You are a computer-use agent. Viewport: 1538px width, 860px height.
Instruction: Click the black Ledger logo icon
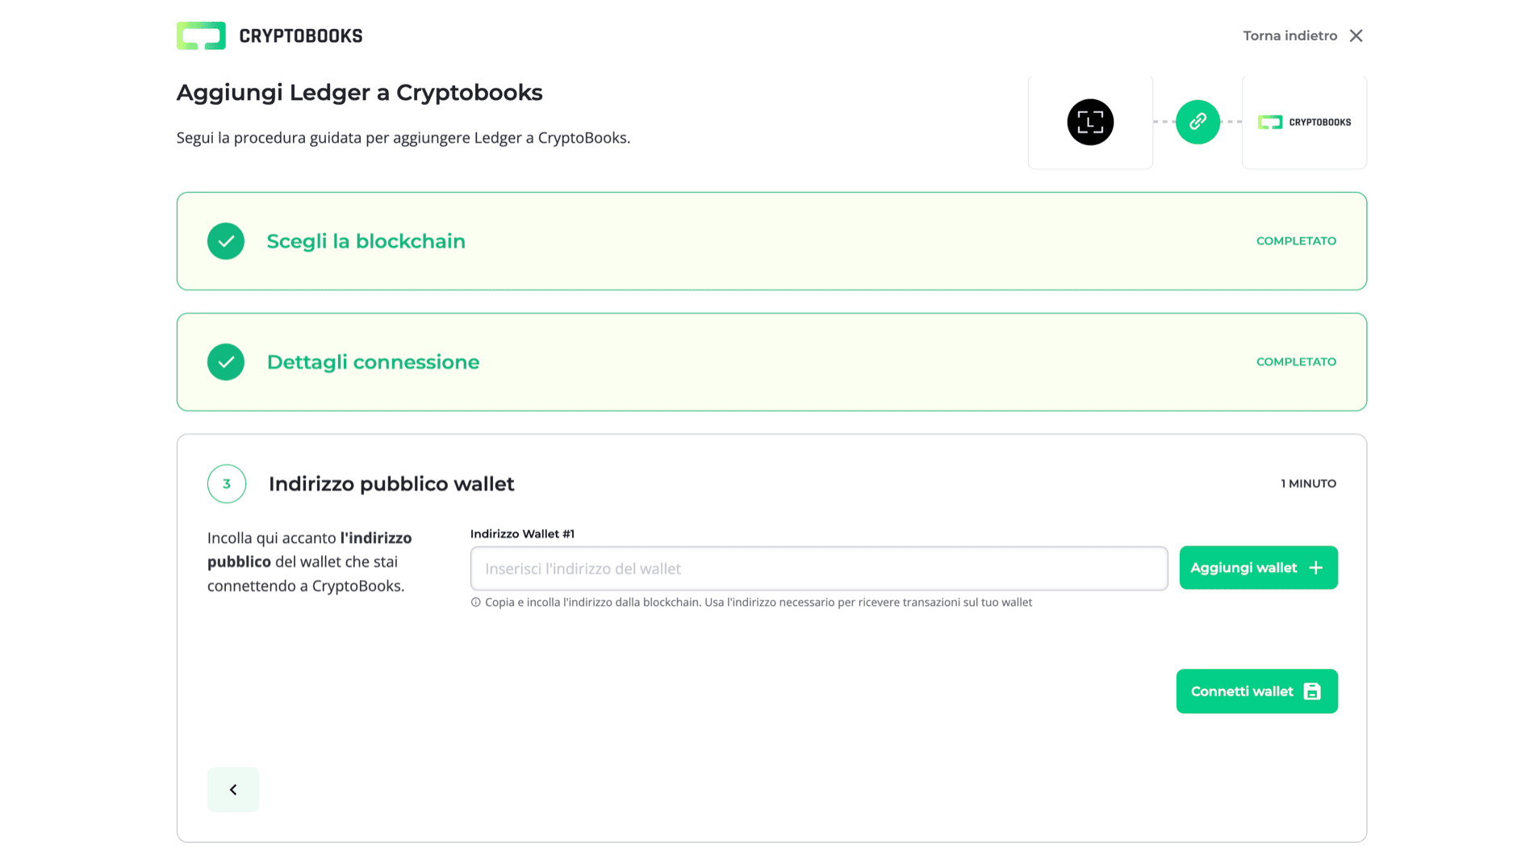click(1089, 122)
